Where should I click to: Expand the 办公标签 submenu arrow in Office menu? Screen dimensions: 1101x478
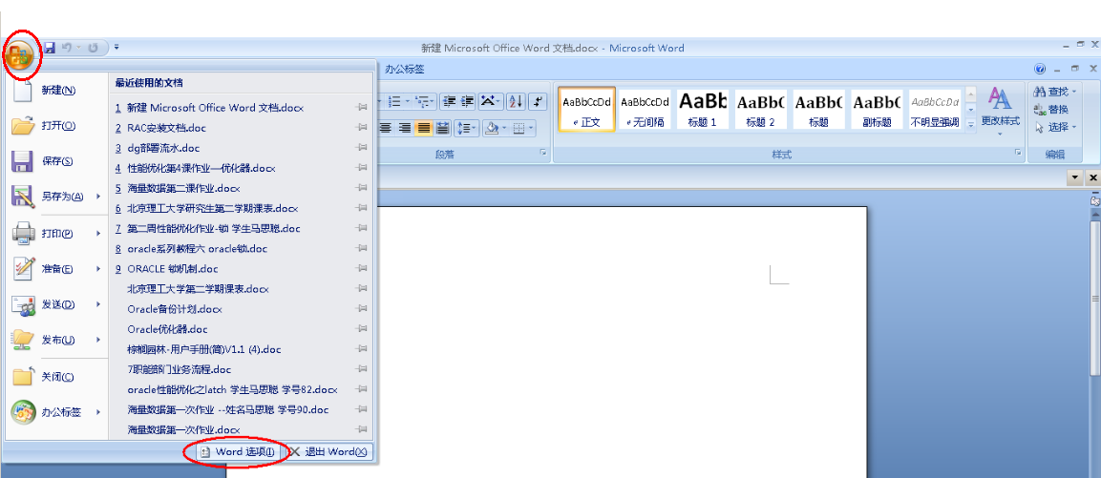point(98,412)
